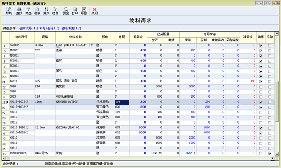Click the 打印 print icon
The image size is (281, 168).
click(75, 10)
